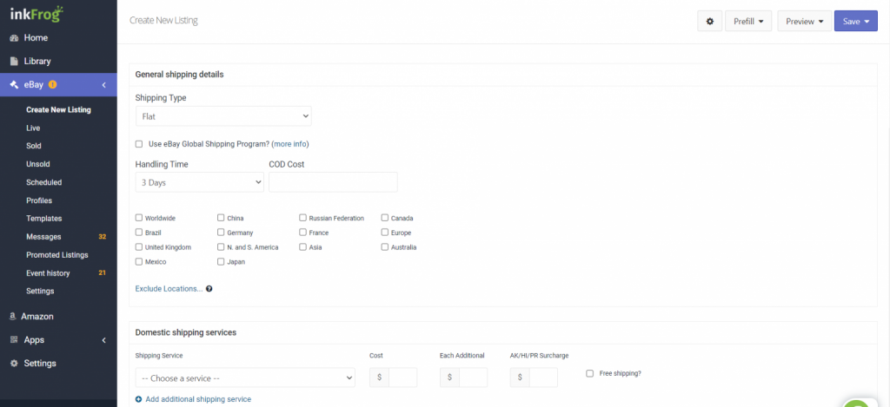Open Live listings in sidebar
This screenshot has height=407, width=890.
tap(33, 128)
